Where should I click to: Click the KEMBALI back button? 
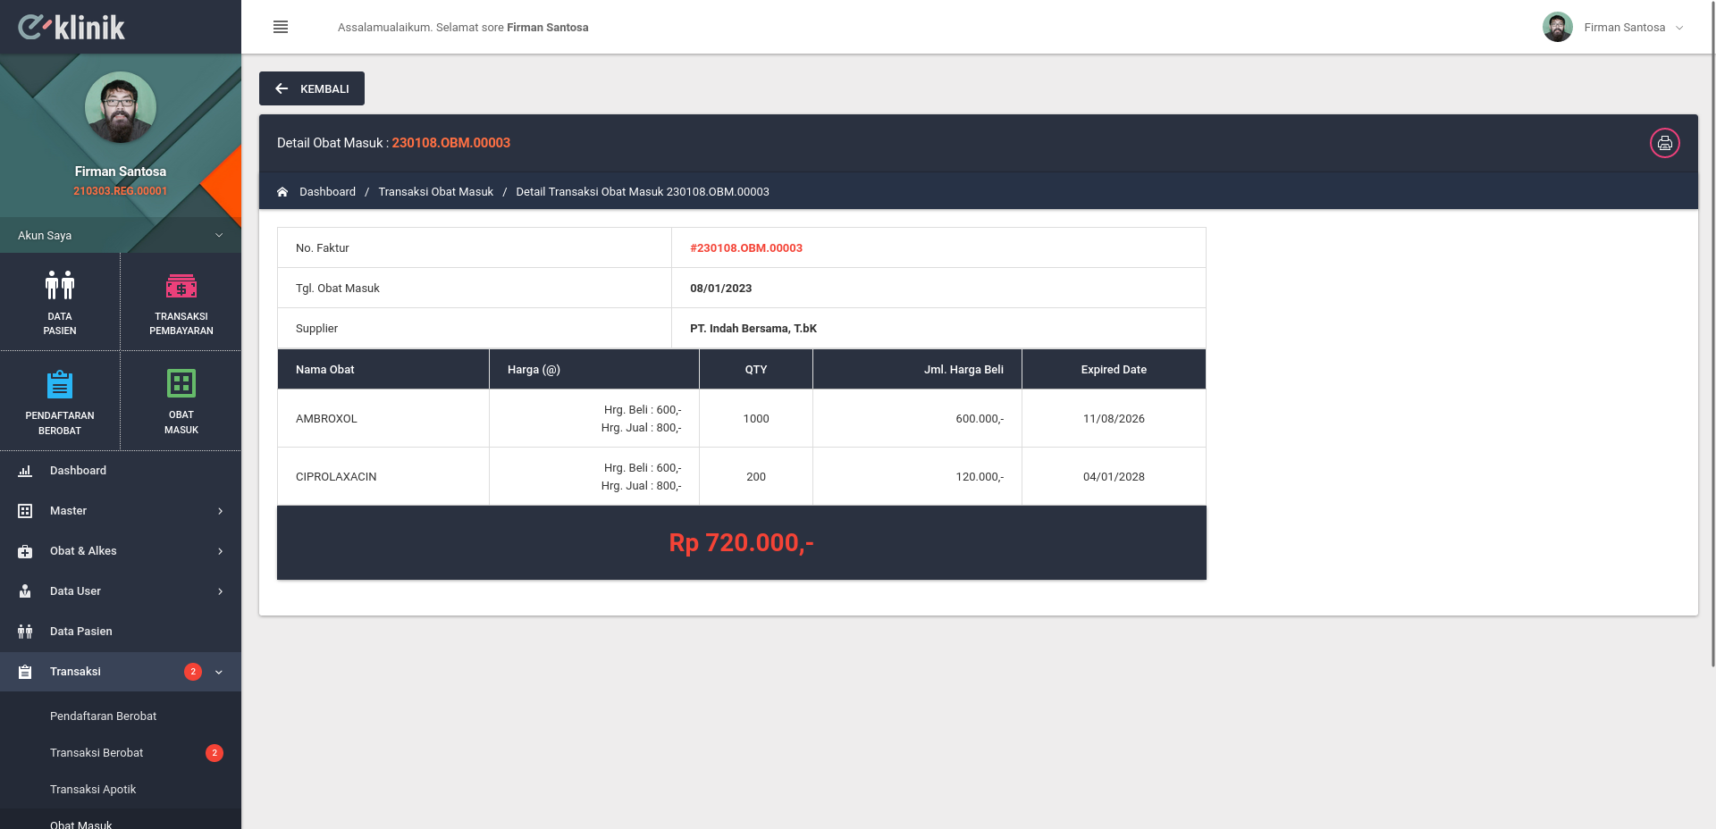coord(312,88)
